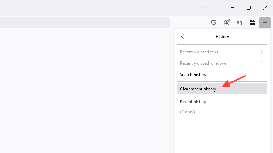Open the Save to Pocket icon

(x=214, y=23)
